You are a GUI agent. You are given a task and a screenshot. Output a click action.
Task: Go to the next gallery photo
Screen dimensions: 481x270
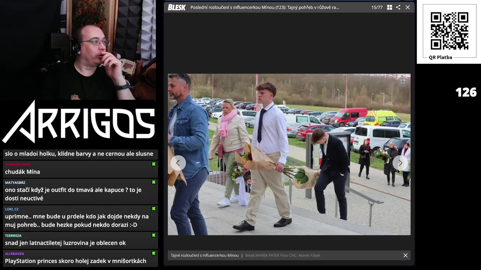[x=400, y=163]
